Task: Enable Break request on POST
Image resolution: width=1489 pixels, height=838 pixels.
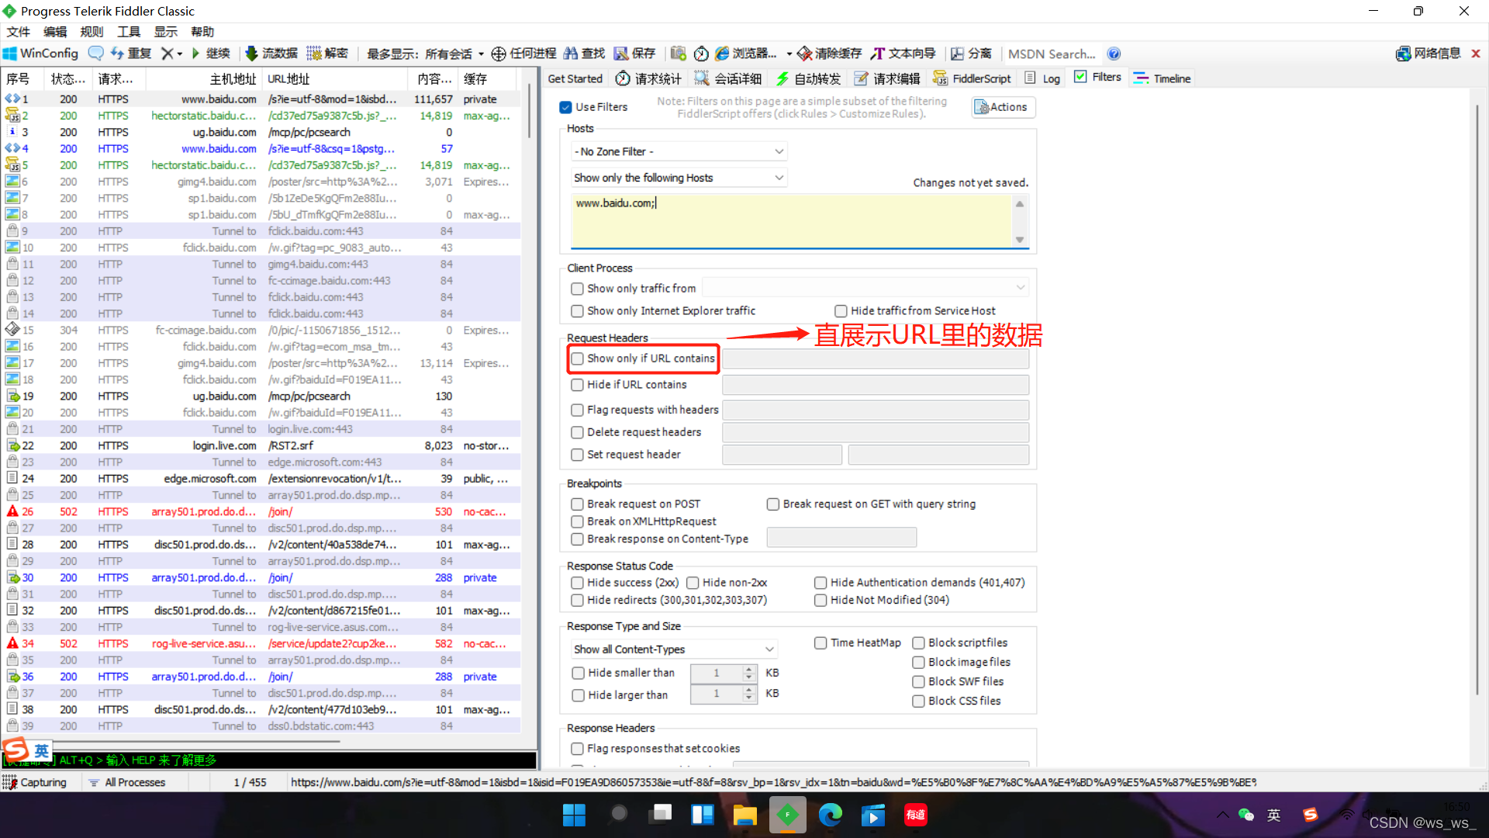Action: pos(577,504)
